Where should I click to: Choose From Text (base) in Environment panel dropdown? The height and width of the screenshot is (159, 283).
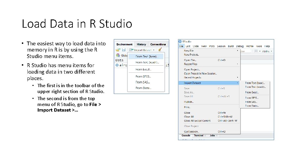[146, 57]
